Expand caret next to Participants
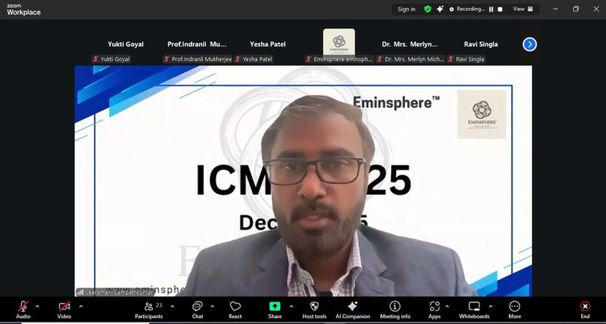The height and width of the screenshot is (324, 606). (173, 306)
